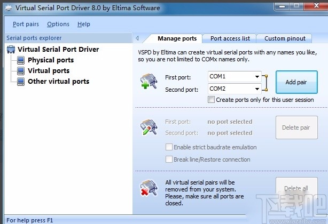Viewport: 328px width, 224px height.
Task: Open the Second port COM2 dropdown
Action: [x=257, y=89]
